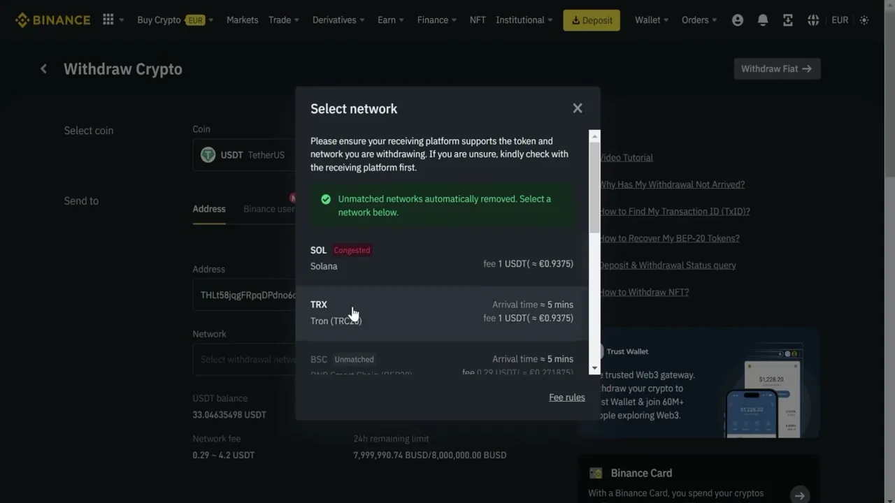Open the user profile icon
Screen dimensions: 895x503
[x=738, y=20]
